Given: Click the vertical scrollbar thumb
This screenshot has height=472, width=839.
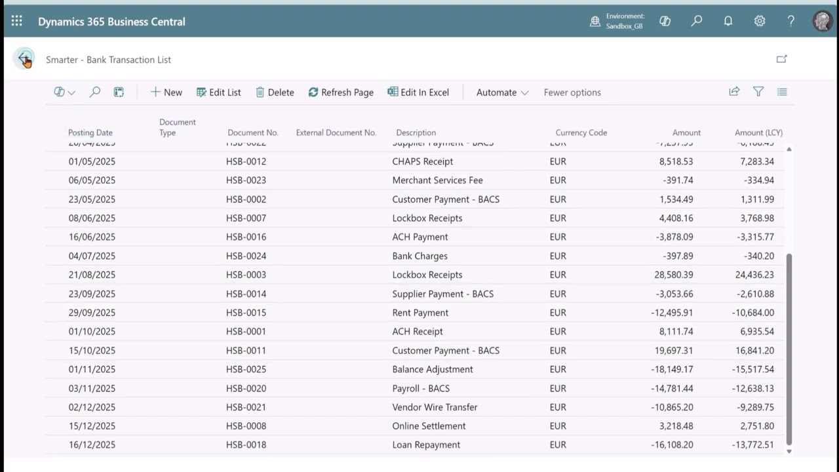Looking at the screenshot, I should (789, 349).
